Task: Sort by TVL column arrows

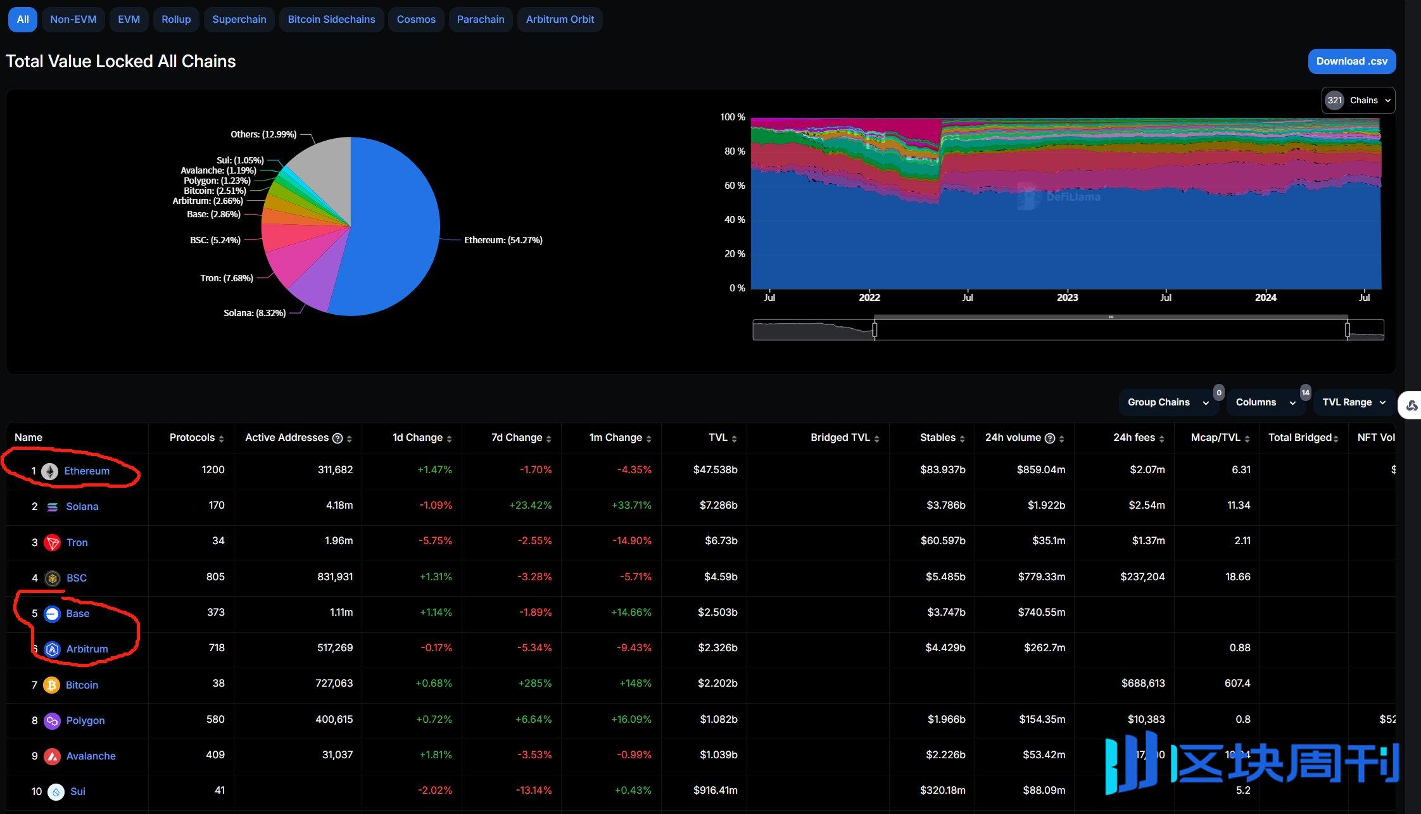Action: click(734, 438)
